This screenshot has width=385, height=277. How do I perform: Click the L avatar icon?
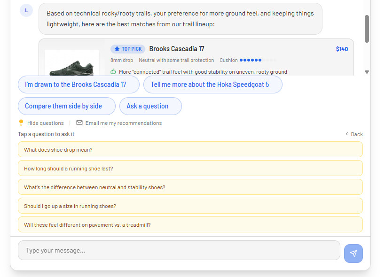[x=26, y=10]
